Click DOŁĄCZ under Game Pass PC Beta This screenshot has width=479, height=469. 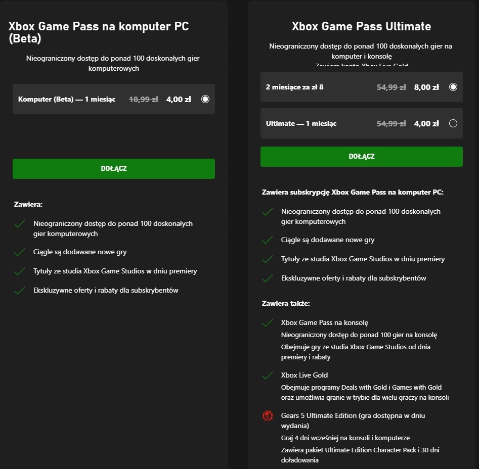pos(114,168)
